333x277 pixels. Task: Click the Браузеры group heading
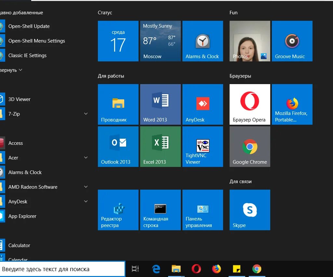point(240,76)
